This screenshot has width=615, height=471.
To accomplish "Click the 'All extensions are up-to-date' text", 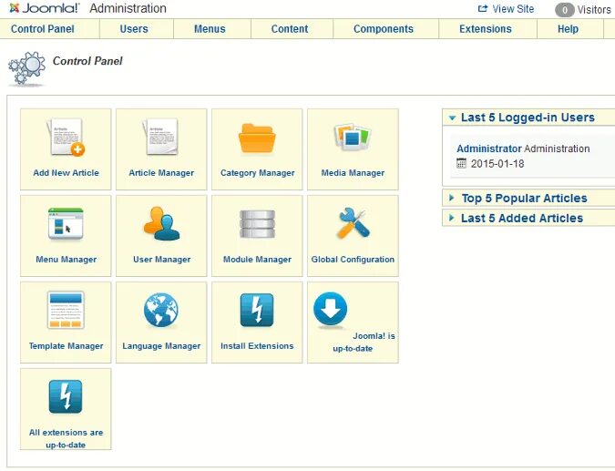I will click(x=66, y=438).
